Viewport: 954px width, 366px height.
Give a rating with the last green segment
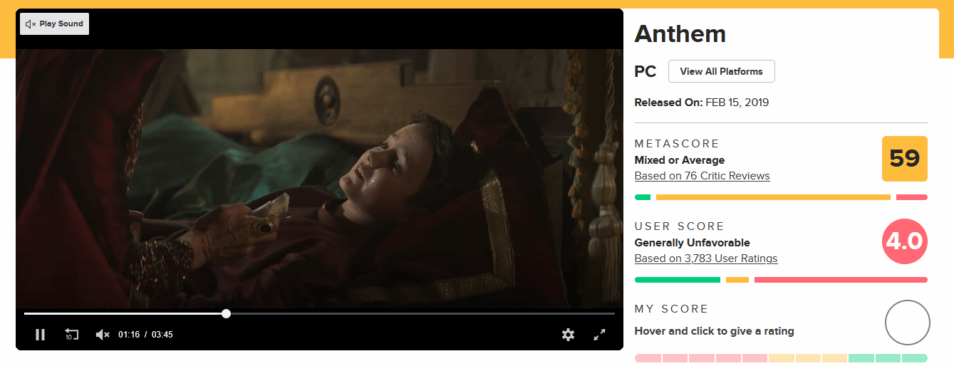(914, 358)
